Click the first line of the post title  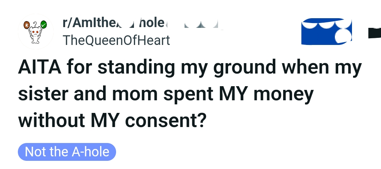[190, 68]
